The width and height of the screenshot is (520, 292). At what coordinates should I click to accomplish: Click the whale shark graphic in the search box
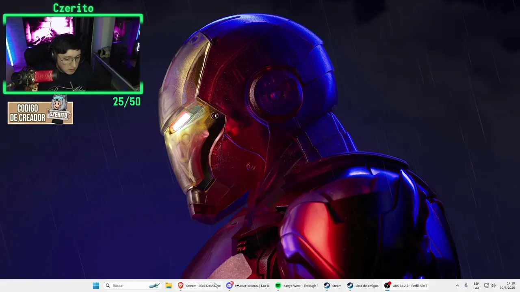coord(154,286)
